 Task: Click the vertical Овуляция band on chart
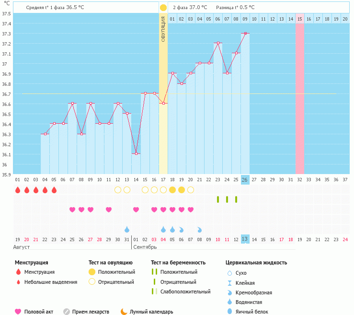click(163, 96)
